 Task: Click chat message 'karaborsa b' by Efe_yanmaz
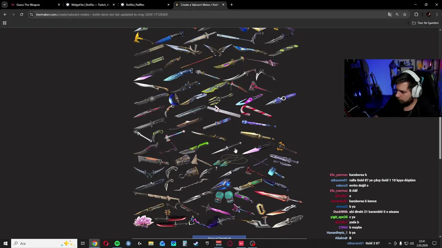[358, 175]
